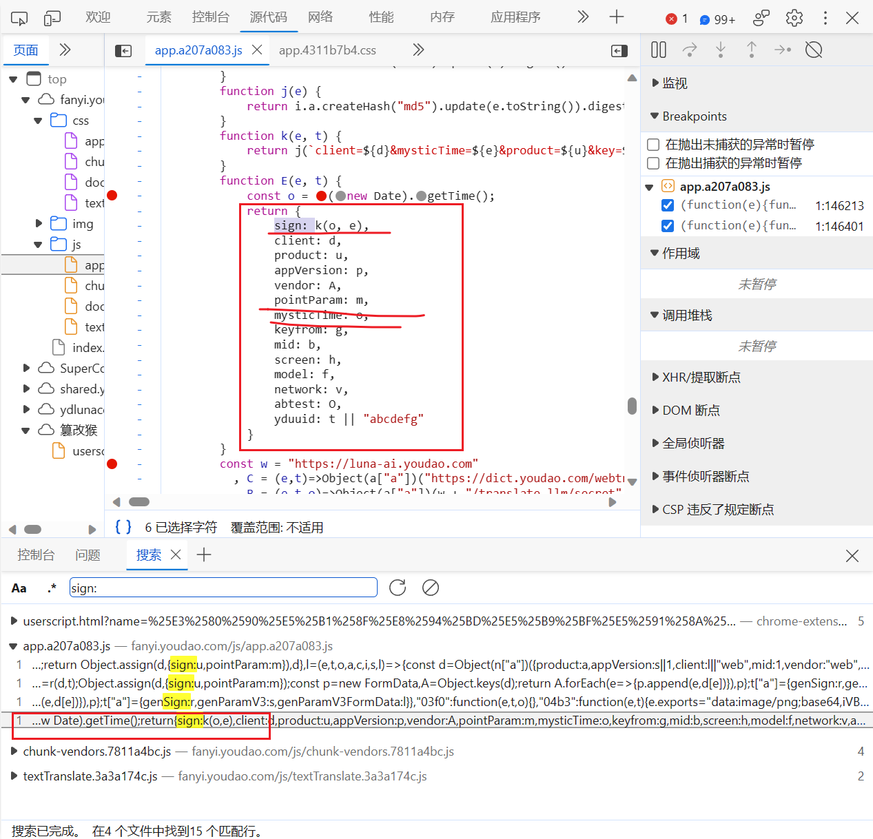Open the customize DevTools kebab menu
This screenshot has height=839, width=873.
point(825,18)
